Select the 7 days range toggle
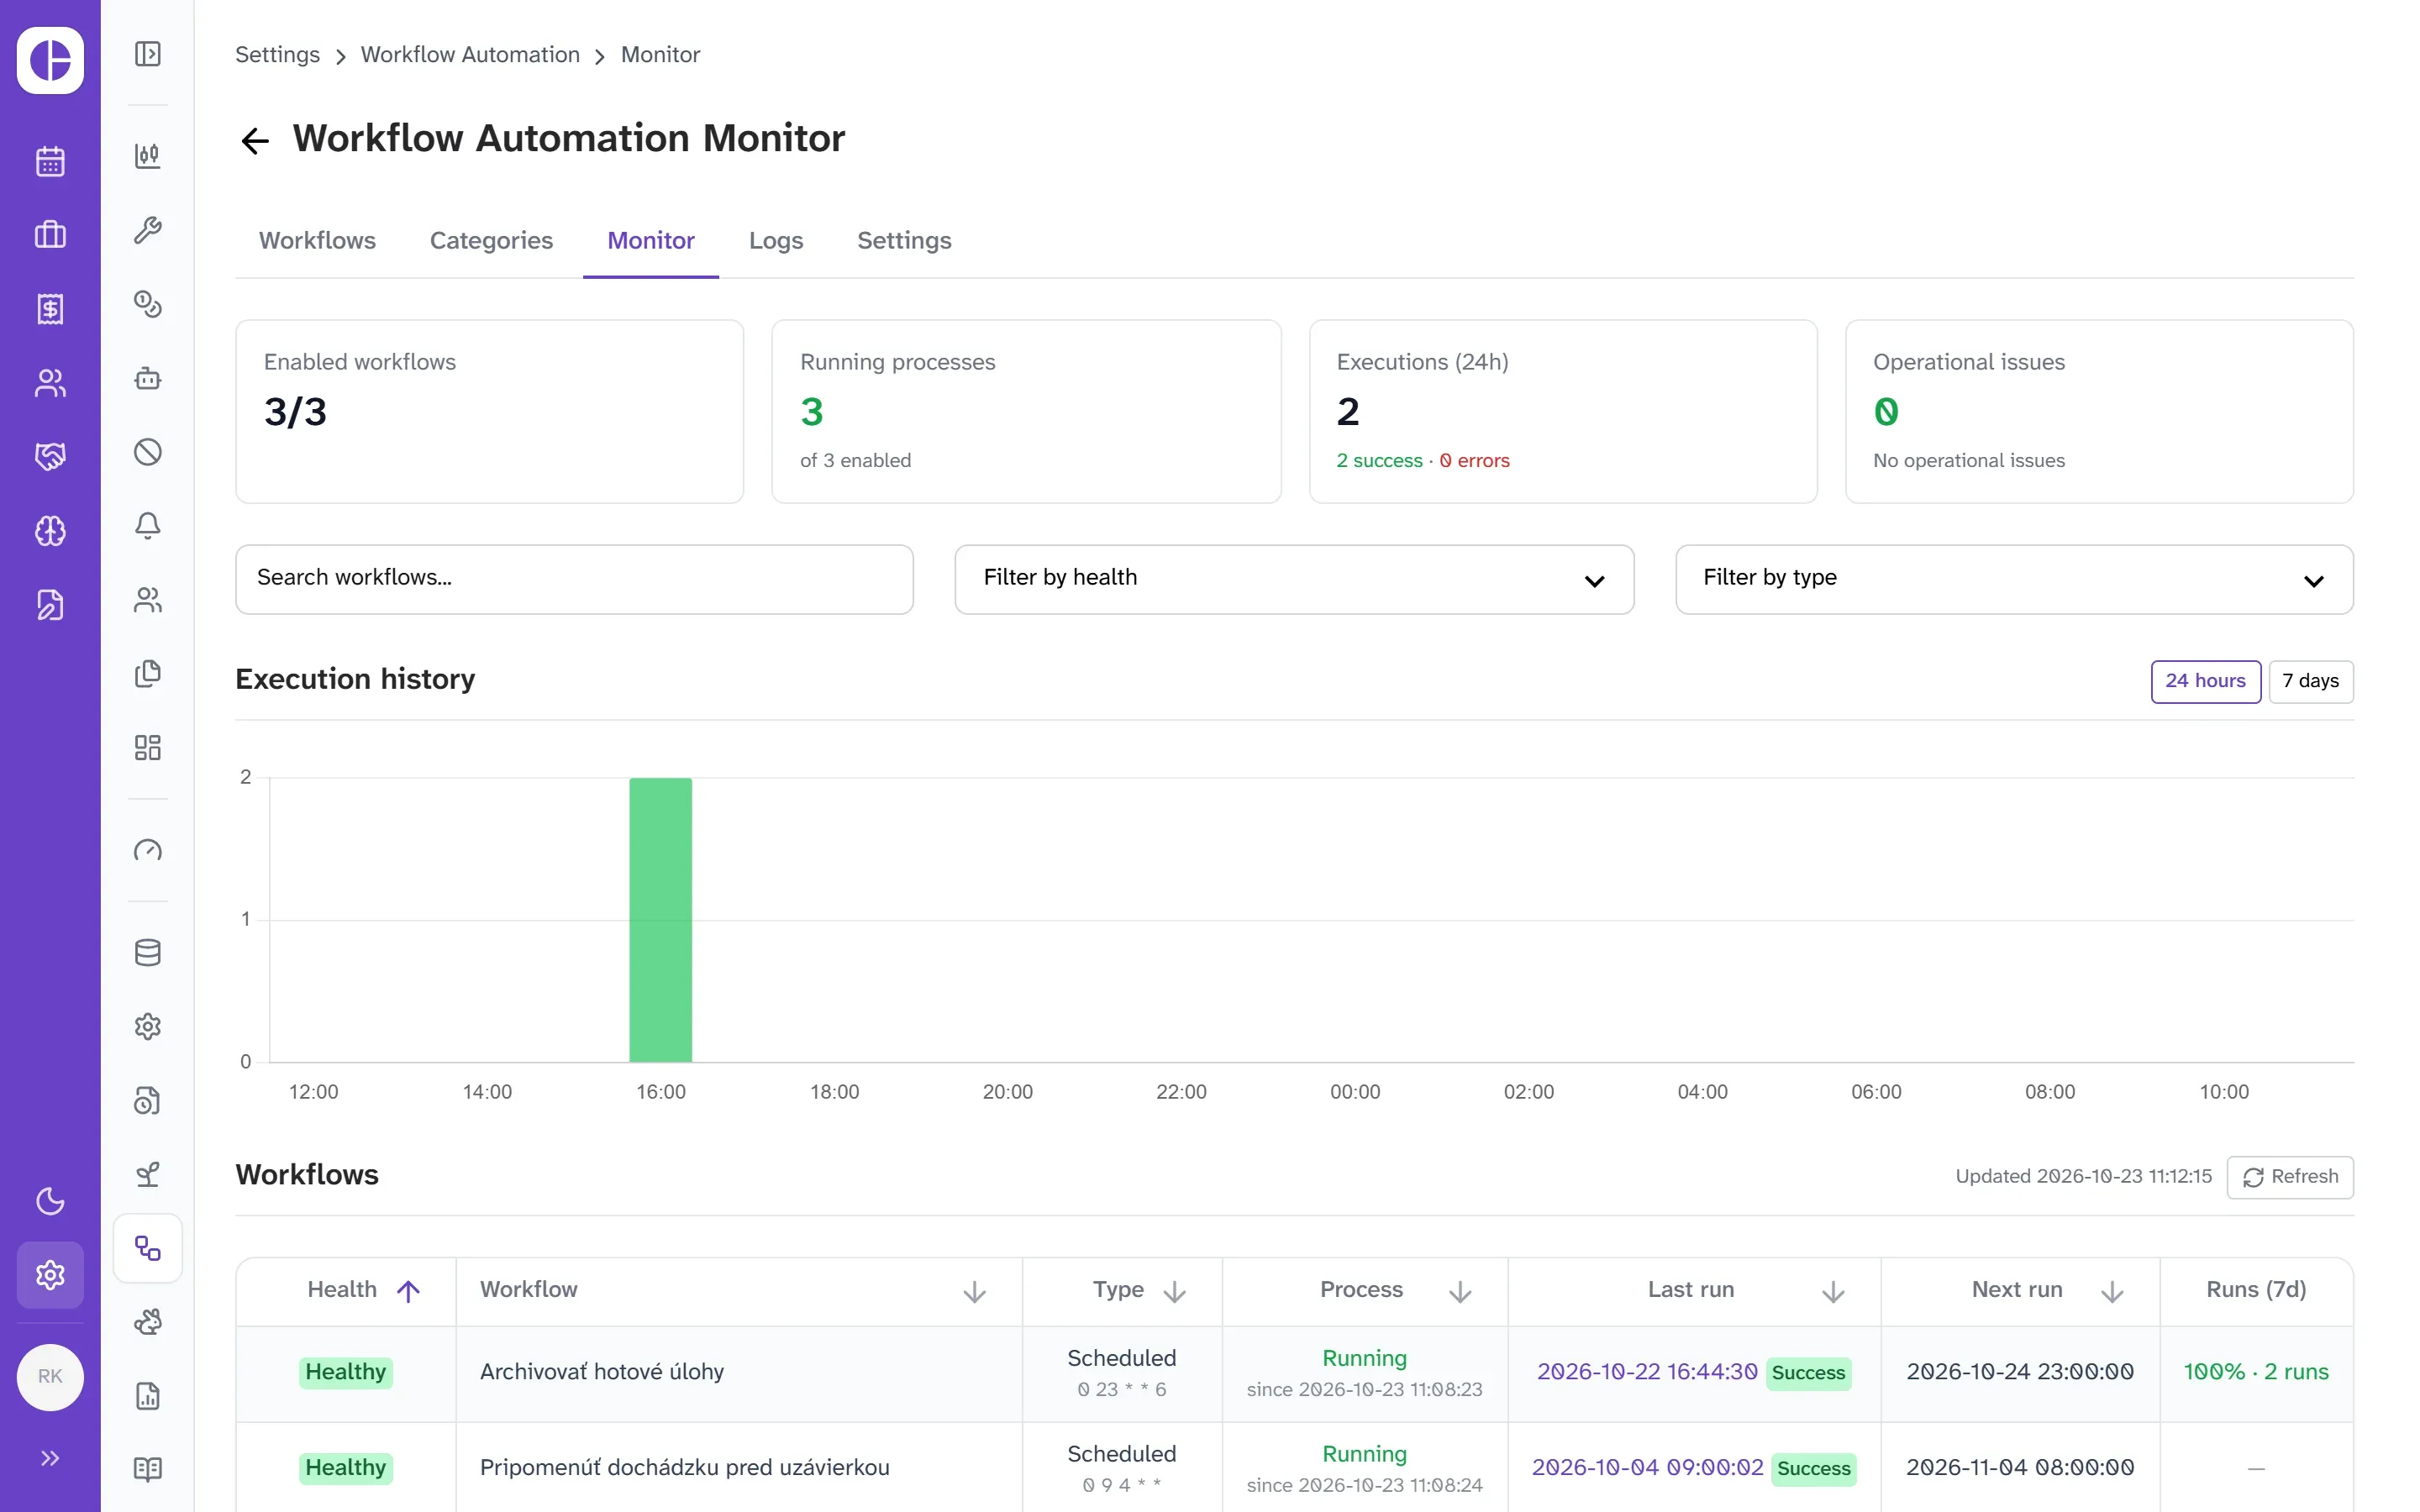Screen dimensions: 2420x1512 2310,681
